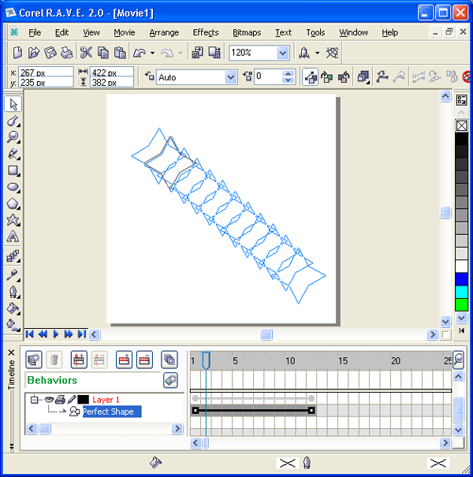Click the Insert keyframe timeline icon

click(x=79, y=360)
